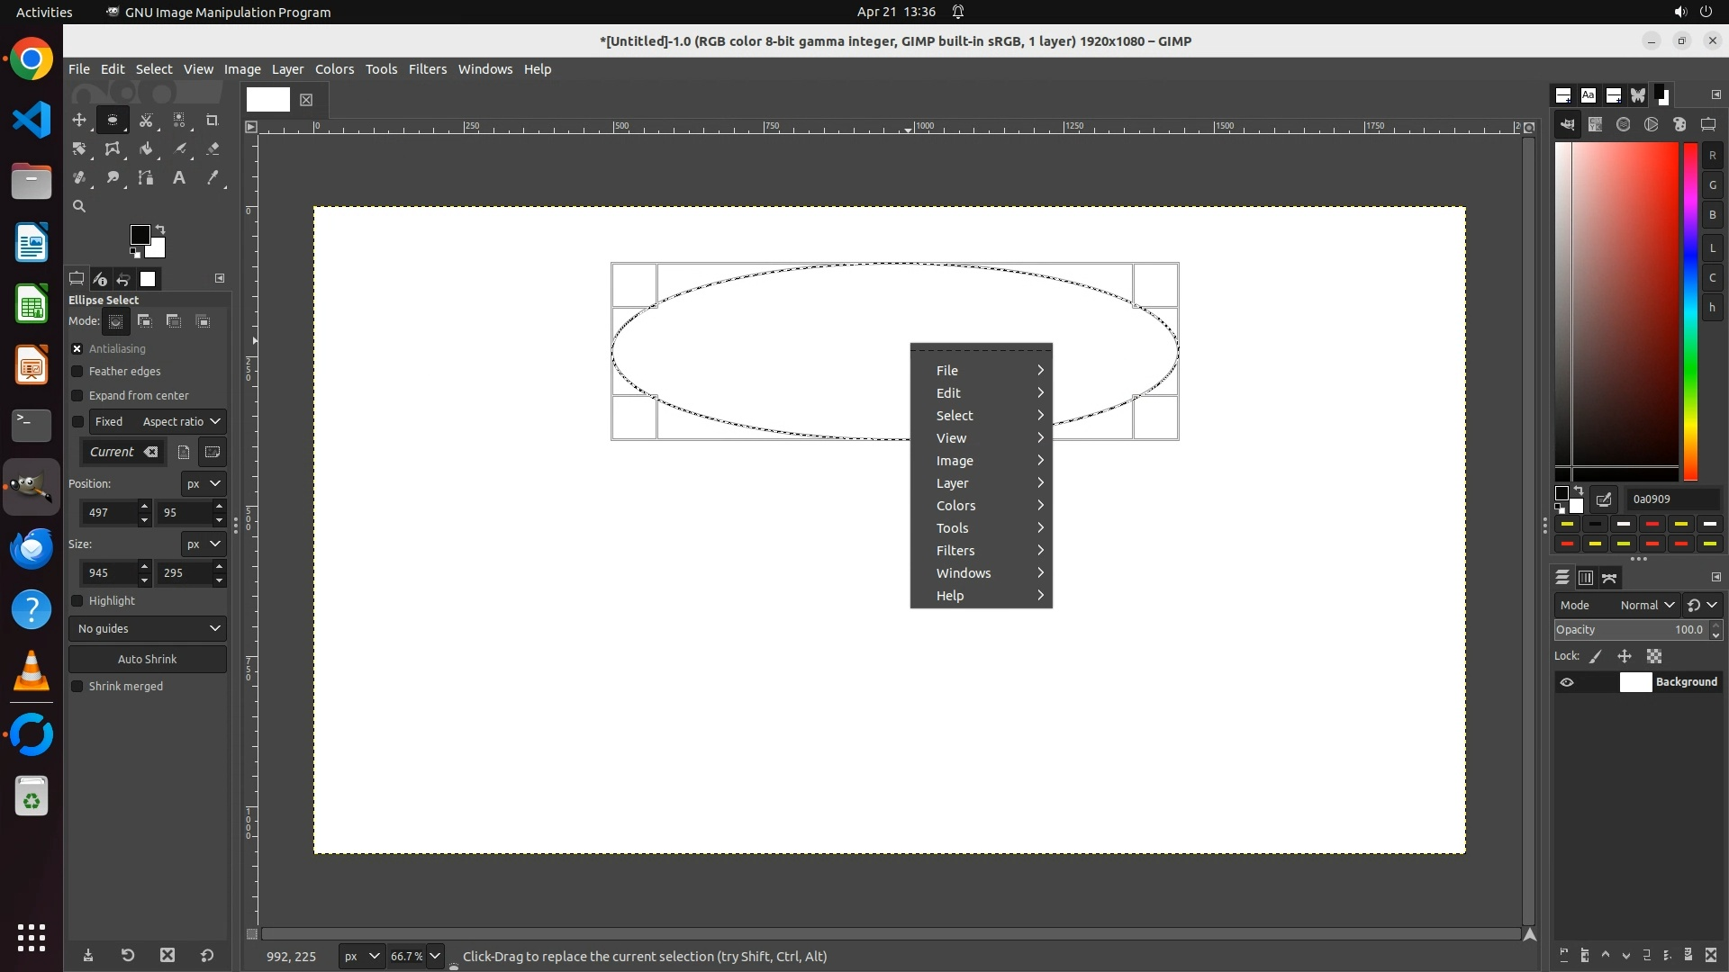Viewport: 1729px width, 972px height.
Task: Select the Crop tool
Action: pos(213,120)
